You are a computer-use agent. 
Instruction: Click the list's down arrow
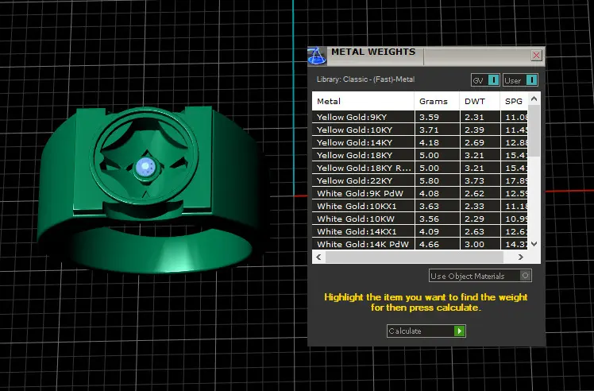click(x=534, y=244)
